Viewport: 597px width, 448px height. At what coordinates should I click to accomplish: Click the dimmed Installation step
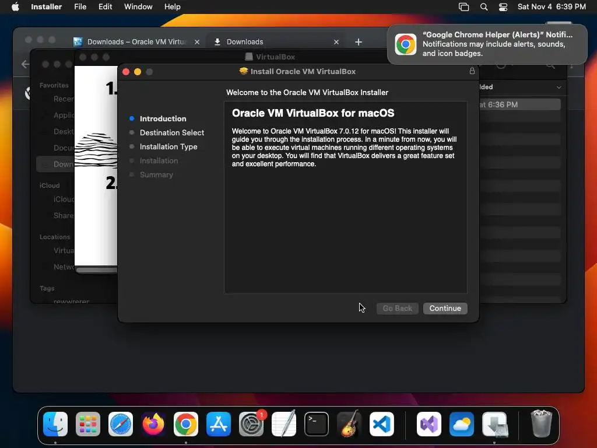tap(159, 161)
